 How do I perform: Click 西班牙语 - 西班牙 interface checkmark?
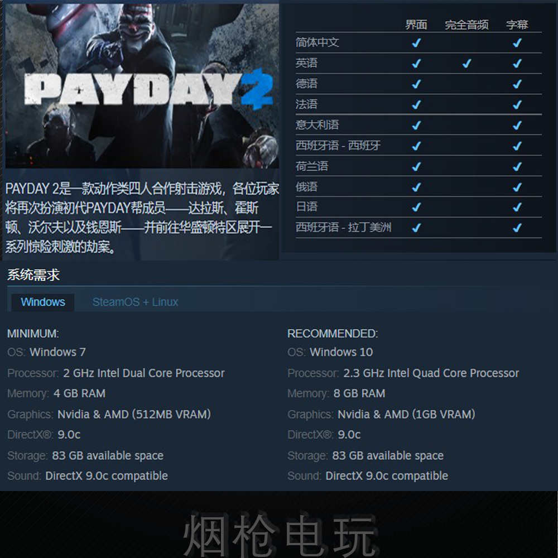click(416, 146)
